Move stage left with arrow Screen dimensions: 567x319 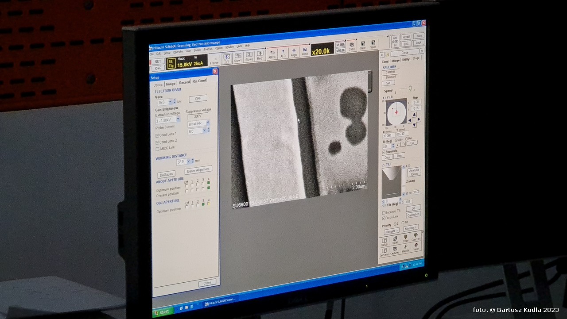[409, 120]
